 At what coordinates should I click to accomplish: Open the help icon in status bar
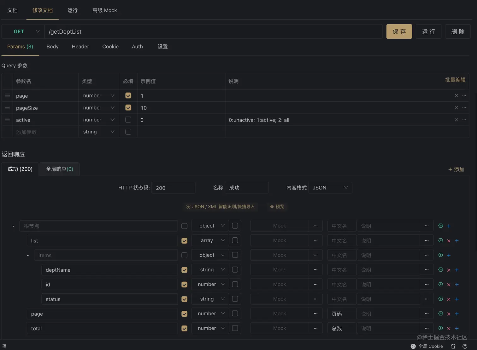pos(465,346)
